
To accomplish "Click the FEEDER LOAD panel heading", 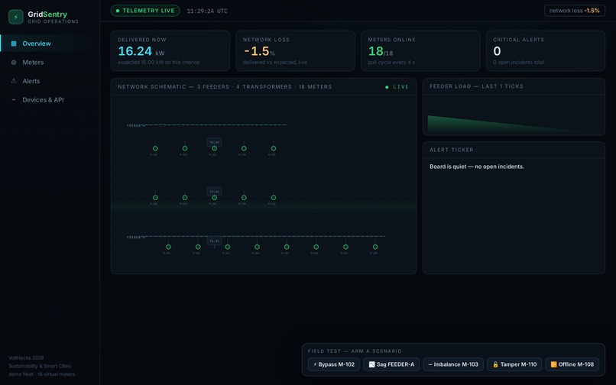I will 476,86.
